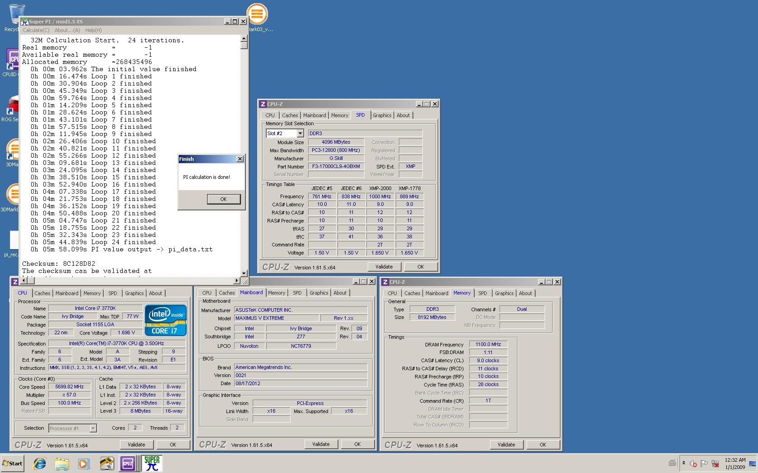Switch to CPU tab in Mainboard window
The width and height of the screenshot is (758, 473).
click(207, 293)
